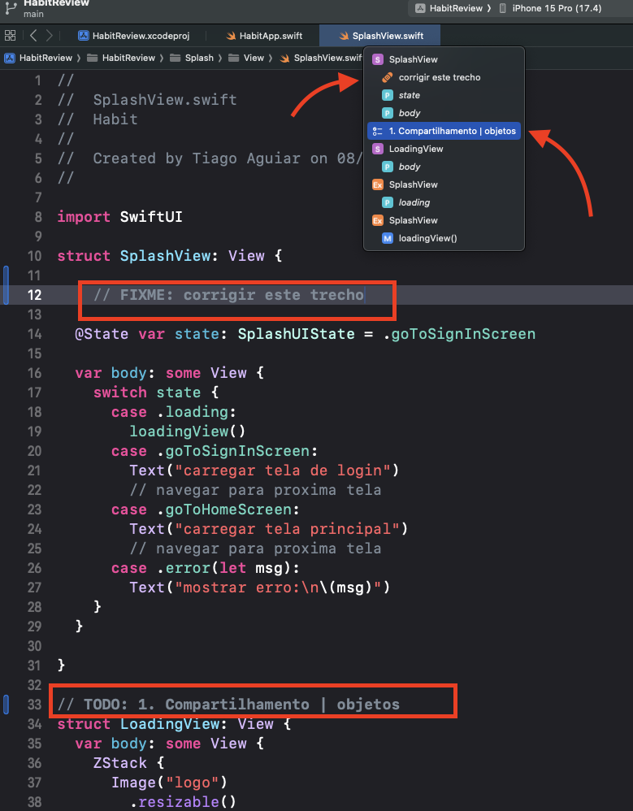Screen dimensions: 633x811
Task: Switch to the HabitApp.swift tab
Action: tap(264, 36)
